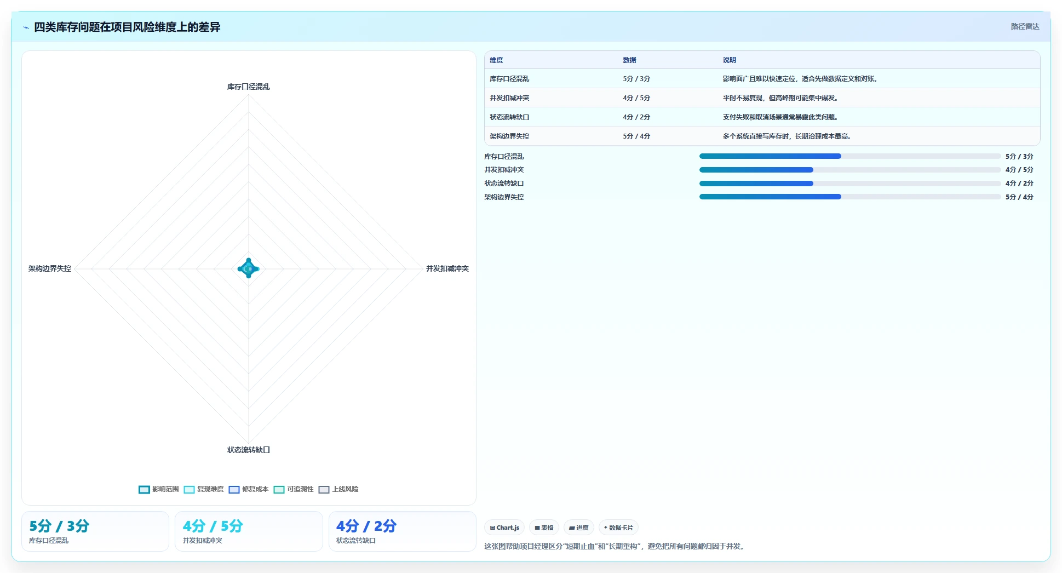1062x573 pixels.
Task: Select the 架构边界失控 progress bar
Action: 850,197
